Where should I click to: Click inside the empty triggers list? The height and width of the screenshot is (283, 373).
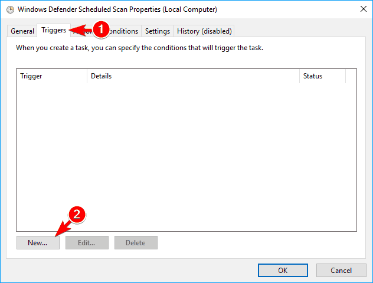point(186,153)
